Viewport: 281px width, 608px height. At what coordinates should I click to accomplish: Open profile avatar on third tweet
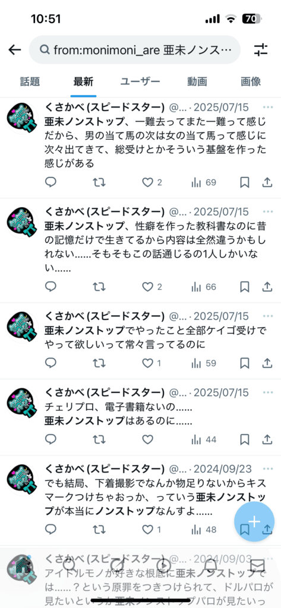(x=22, y=327)
